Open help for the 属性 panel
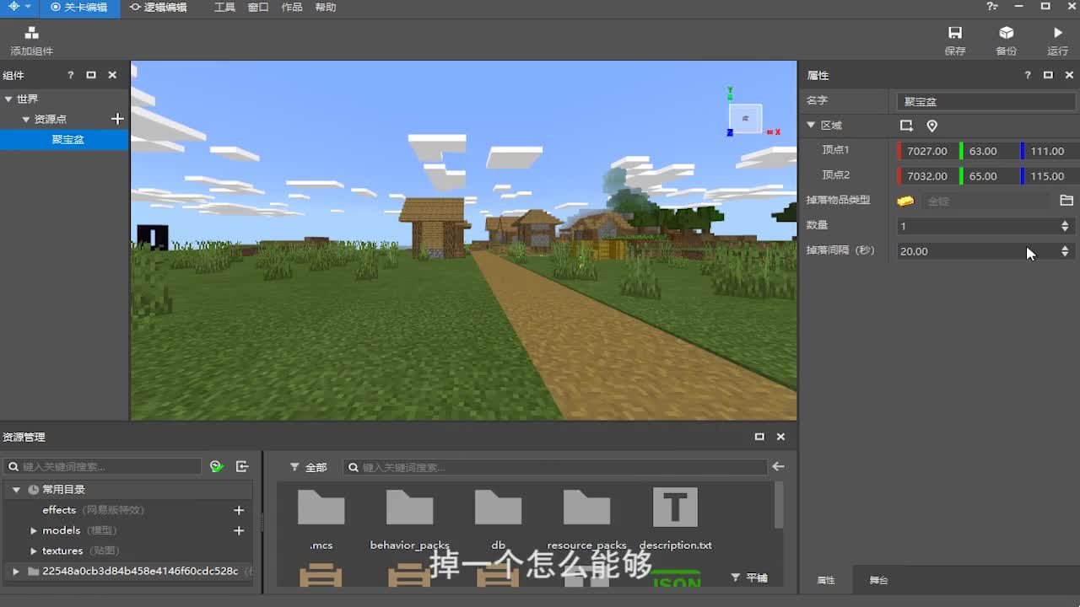Screen dimensions: 1080x607 pos(1028,75)
